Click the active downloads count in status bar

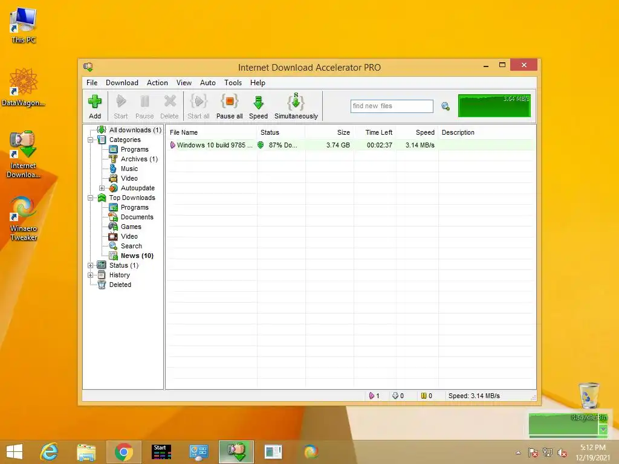coord(374,396)
